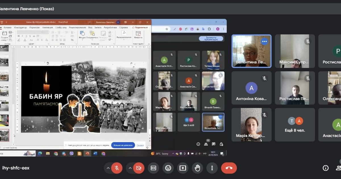Open the 'Вид' ribbon tab
This screenshot has width=341, height=179.
coord(90,28)
